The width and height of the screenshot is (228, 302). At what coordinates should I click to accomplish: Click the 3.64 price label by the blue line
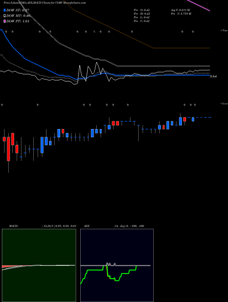coord(213,76)
